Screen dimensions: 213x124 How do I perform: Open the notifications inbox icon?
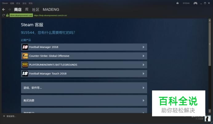[177, 3]
